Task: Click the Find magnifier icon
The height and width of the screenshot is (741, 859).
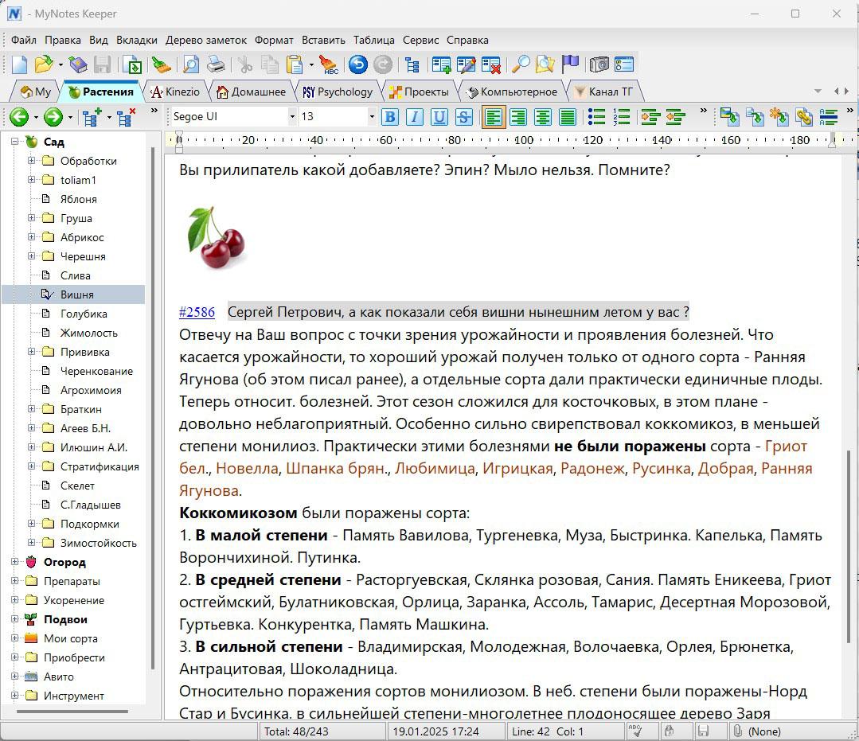Action: tap(521, 64)
